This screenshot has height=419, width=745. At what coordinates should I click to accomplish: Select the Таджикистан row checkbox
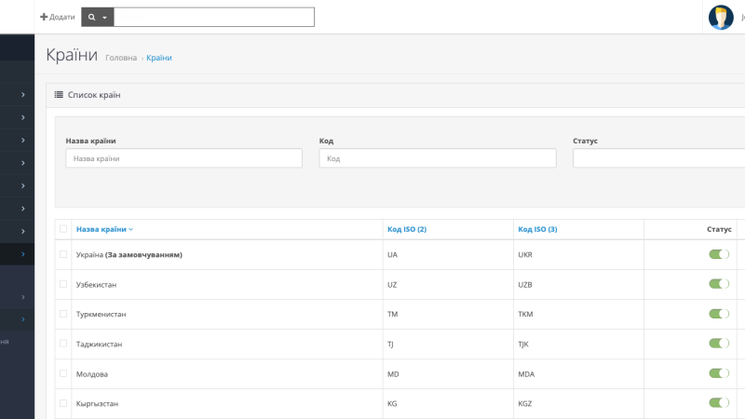(63, 344)
